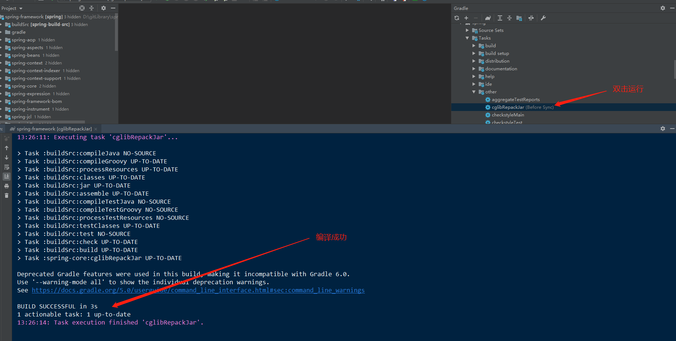
Task: Close the spring-framework [cglibRepackJar] run tab
Action: [x=96, y=129]
